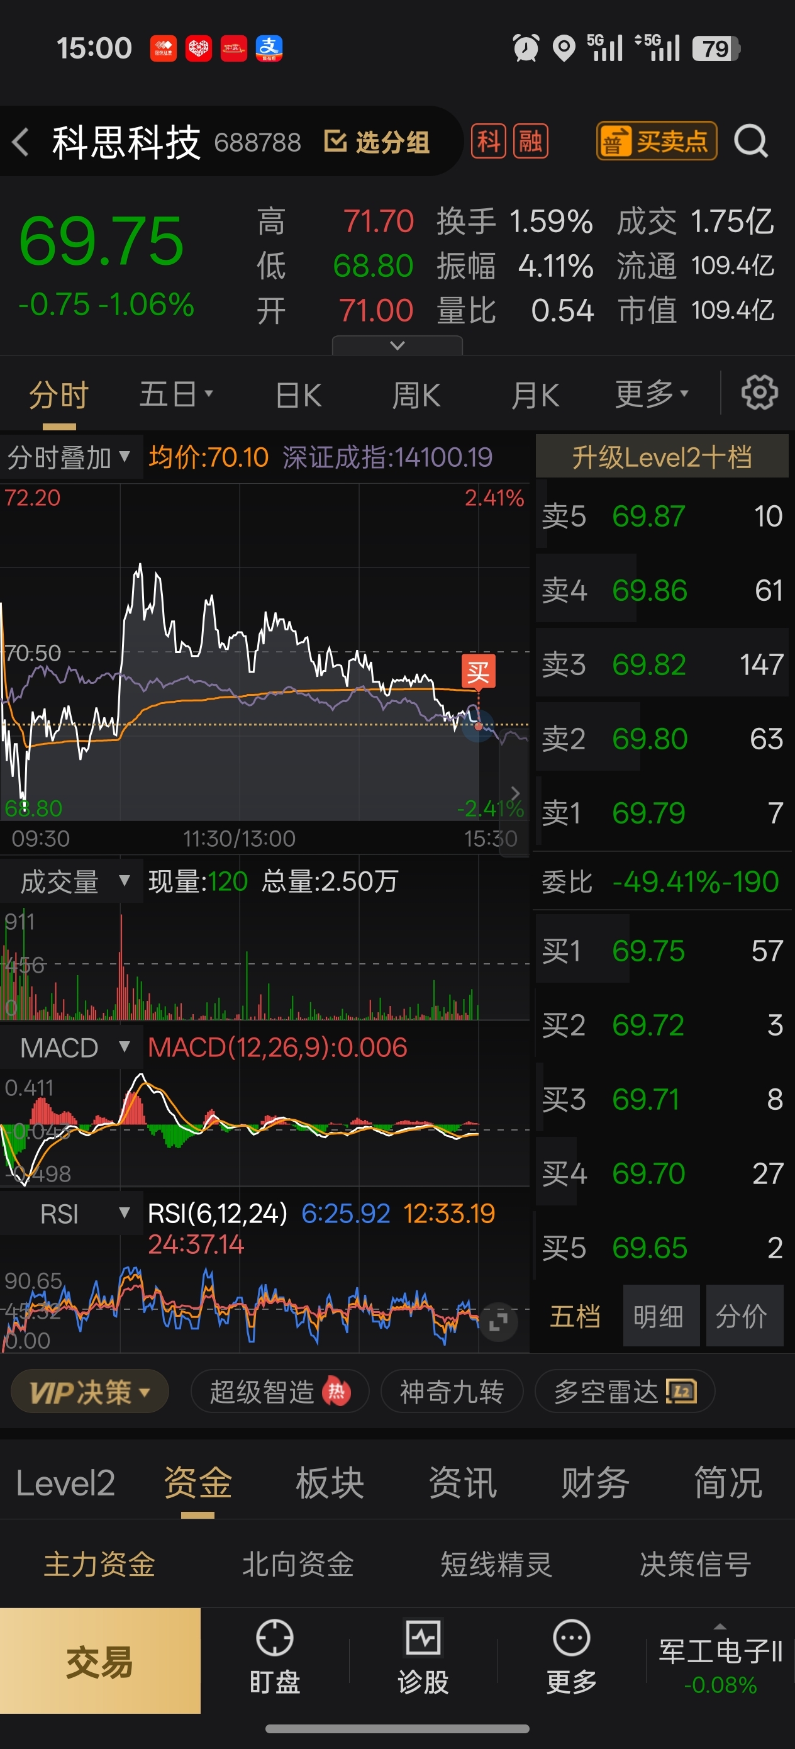Select the 资金 tab
This screenshot has width=795, height=1749.
coord(197,1483)
